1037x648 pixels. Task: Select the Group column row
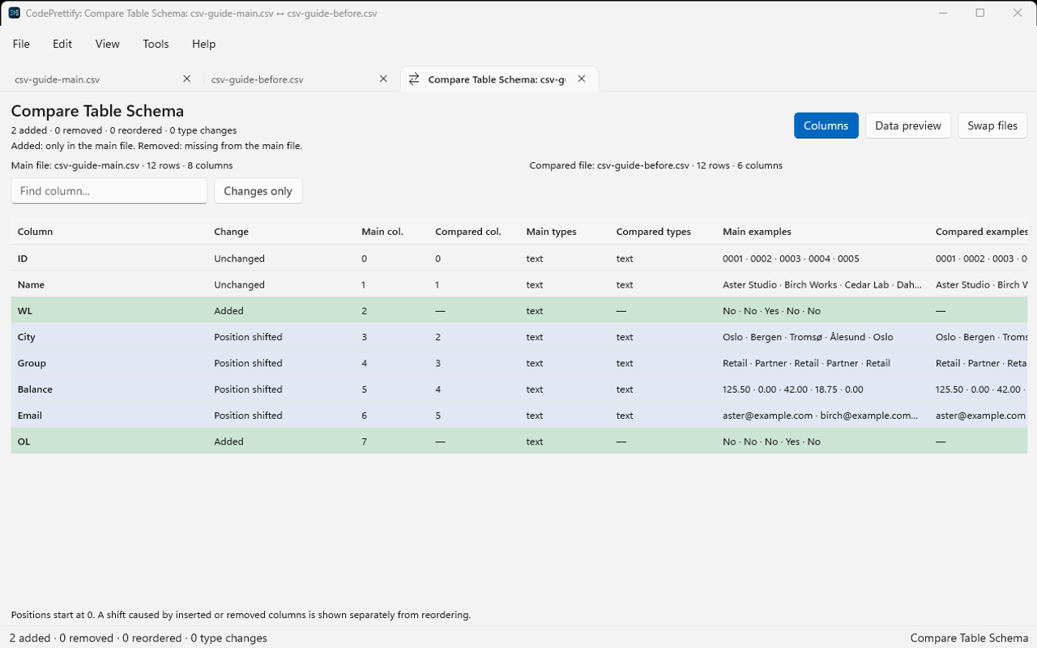519,363
